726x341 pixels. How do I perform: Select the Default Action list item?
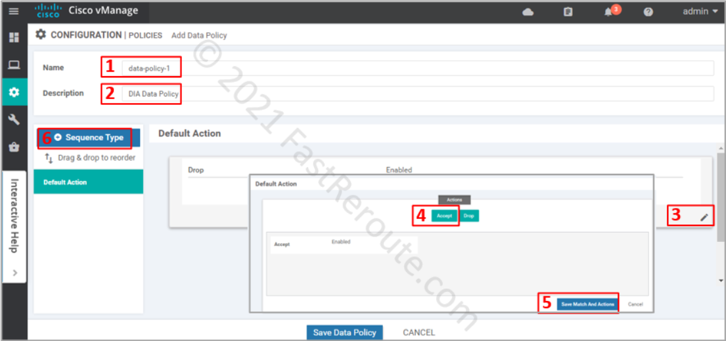(x=88, y=182)
